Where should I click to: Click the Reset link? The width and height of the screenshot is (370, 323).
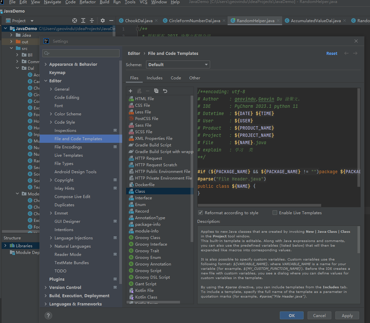pos(332,53)
